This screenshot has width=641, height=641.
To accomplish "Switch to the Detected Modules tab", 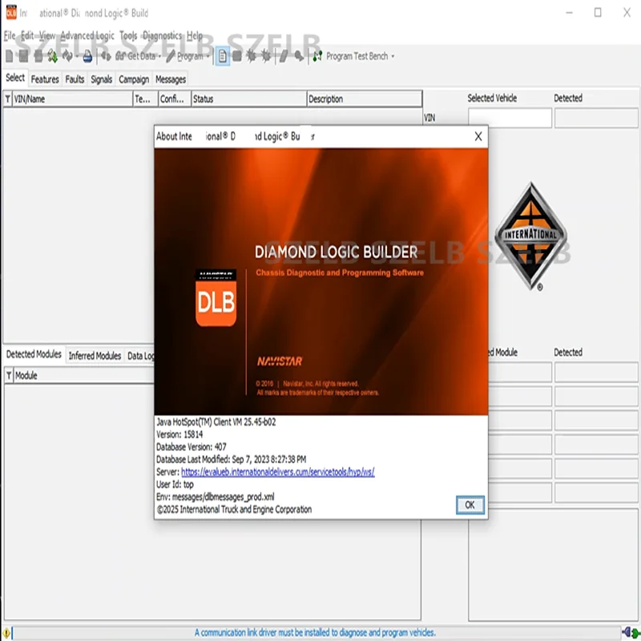I will coord(34,354).
